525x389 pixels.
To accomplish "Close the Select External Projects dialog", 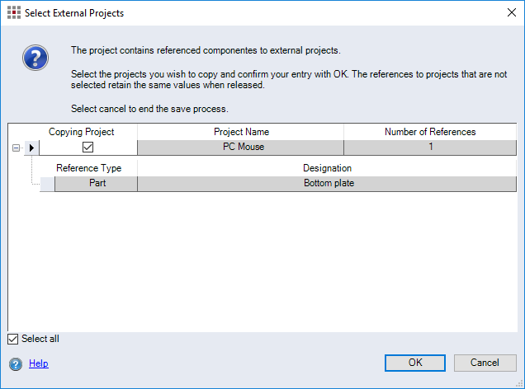I will click(505, 13).
